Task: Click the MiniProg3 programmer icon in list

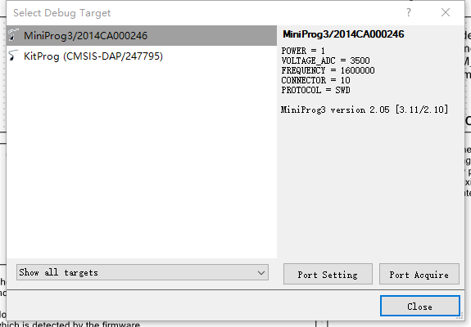Action: click(13, 35)
